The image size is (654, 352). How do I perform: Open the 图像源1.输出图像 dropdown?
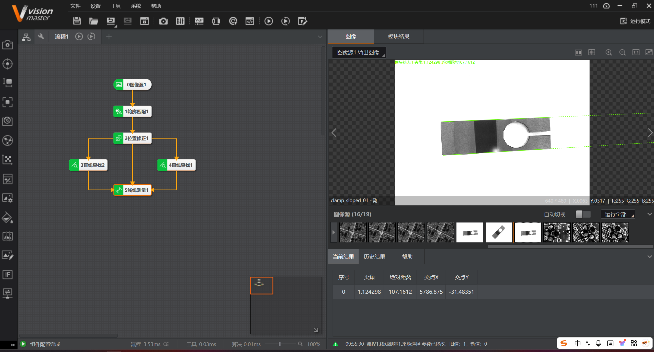click(359, 52)
